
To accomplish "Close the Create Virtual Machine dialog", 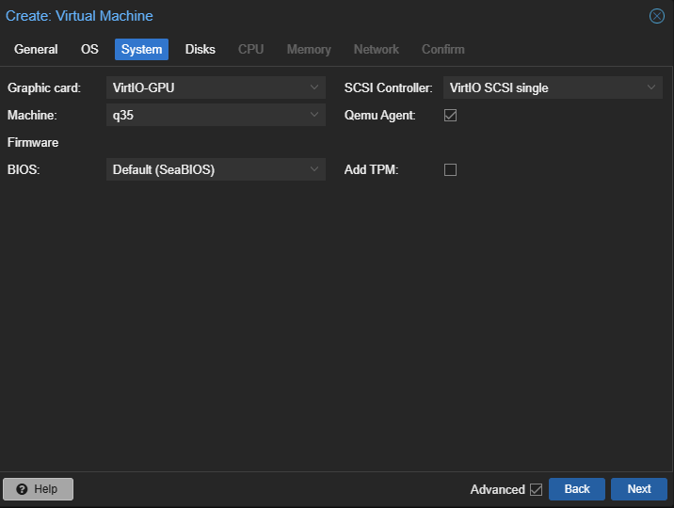I will coord(657,16).
